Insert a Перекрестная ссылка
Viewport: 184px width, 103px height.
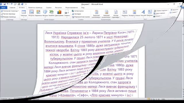coord(81,17)
